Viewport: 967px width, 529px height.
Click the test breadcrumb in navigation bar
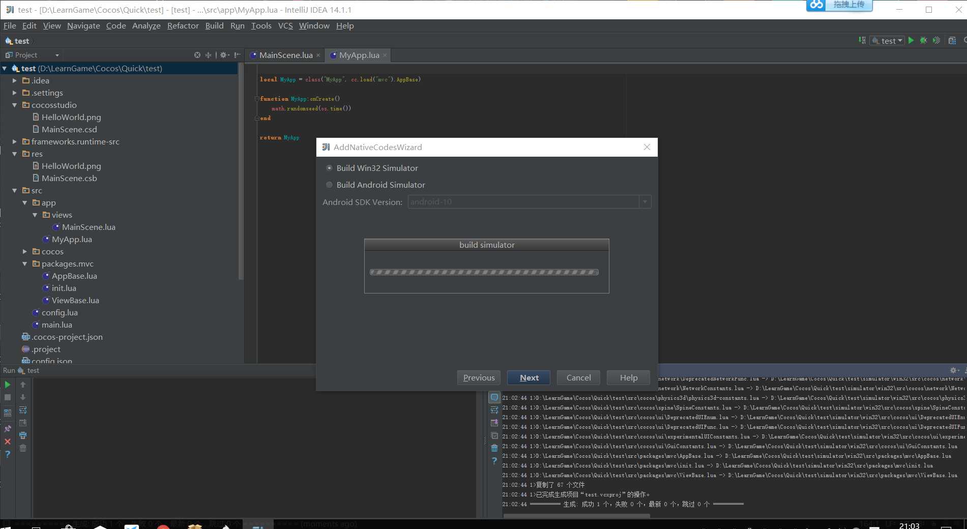pyautogui.click(x=17, y=41)
